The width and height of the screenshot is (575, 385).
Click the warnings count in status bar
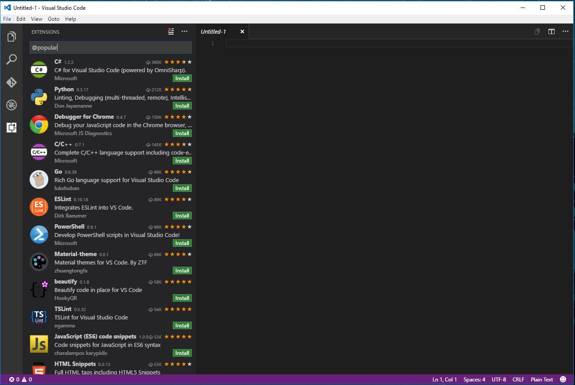[27, 379]
